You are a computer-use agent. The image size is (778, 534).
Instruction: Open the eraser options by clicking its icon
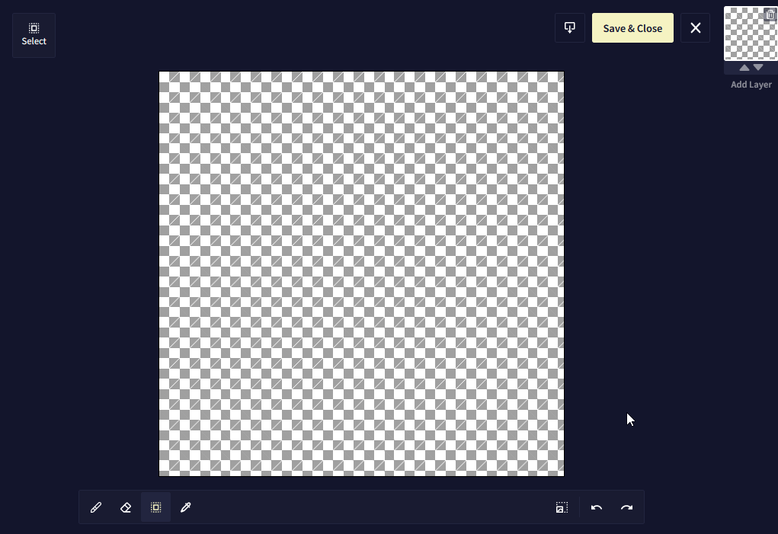pyautogui.click(x=126, y=507)
